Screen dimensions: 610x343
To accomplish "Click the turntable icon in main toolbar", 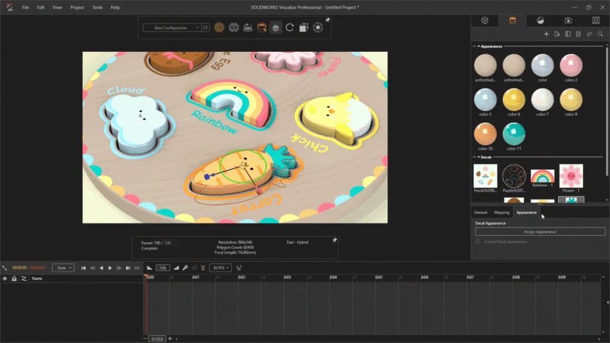I will coord(247,27).
